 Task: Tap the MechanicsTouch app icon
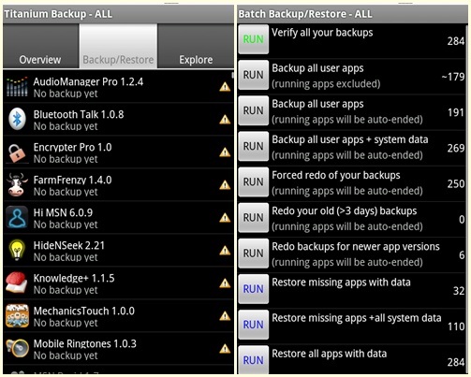tap(17, 316)
